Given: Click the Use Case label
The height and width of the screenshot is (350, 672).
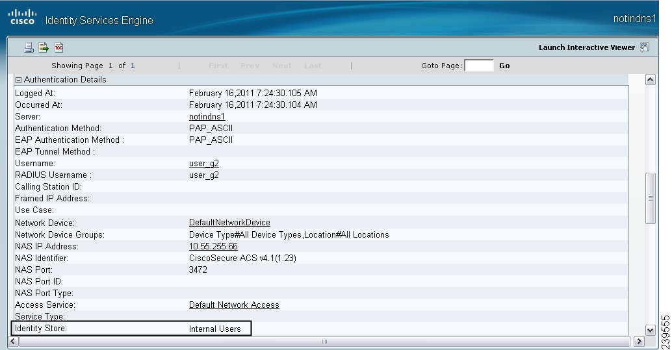Looking at the screenshot, I should coord(34,210).
